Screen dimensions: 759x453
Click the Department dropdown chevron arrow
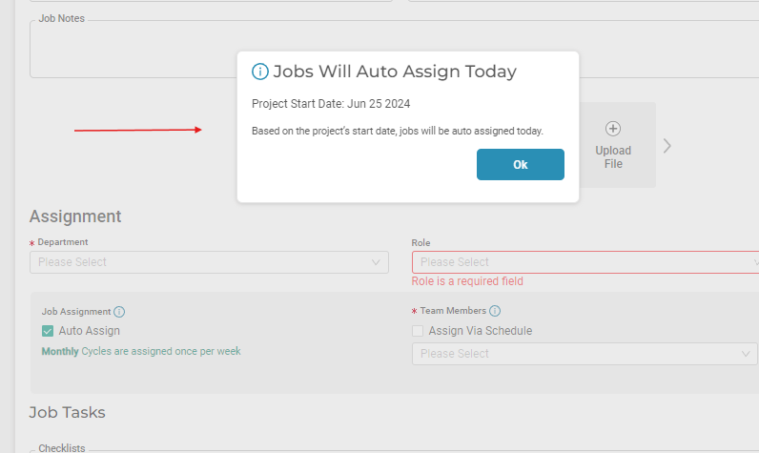point(376,262)
